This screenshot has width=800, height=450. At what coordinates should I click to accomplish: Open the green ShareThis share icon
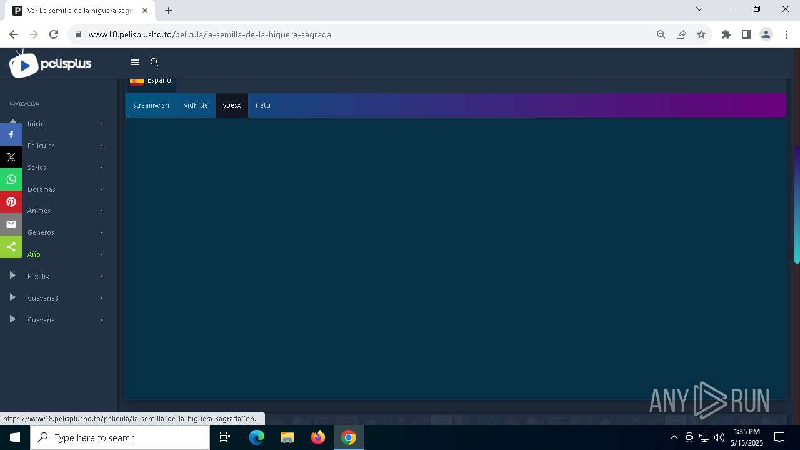(11, 247)
